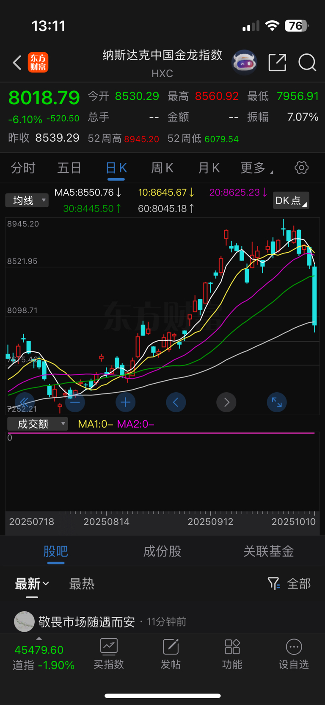Tap the current price 8018.79
The width and height of the screenshot is (325, 705).
pos(44,98)
